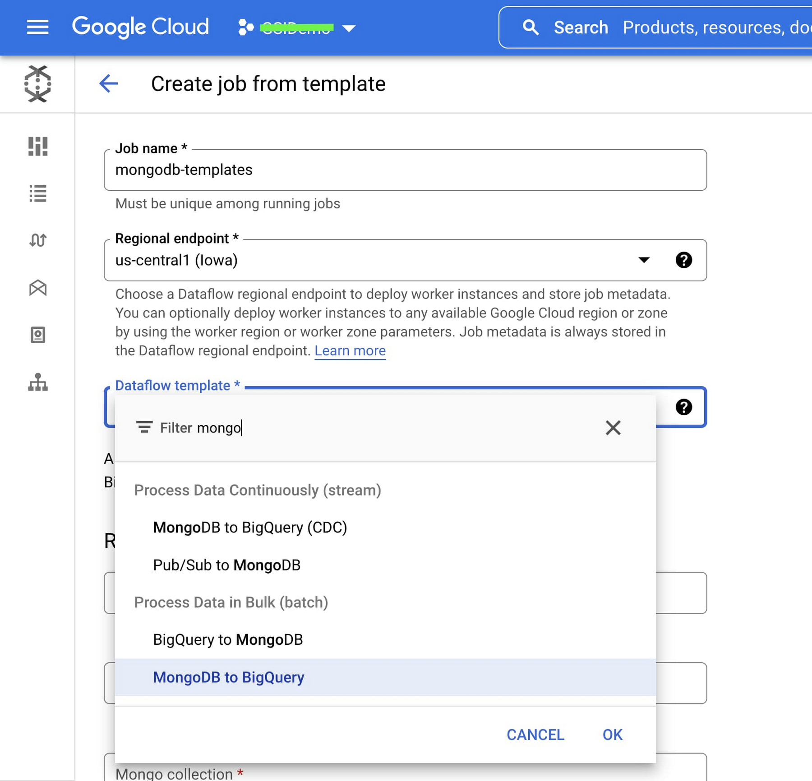
Task: Click the Must be unique among running jobs hint
Action: pos(228,204)
